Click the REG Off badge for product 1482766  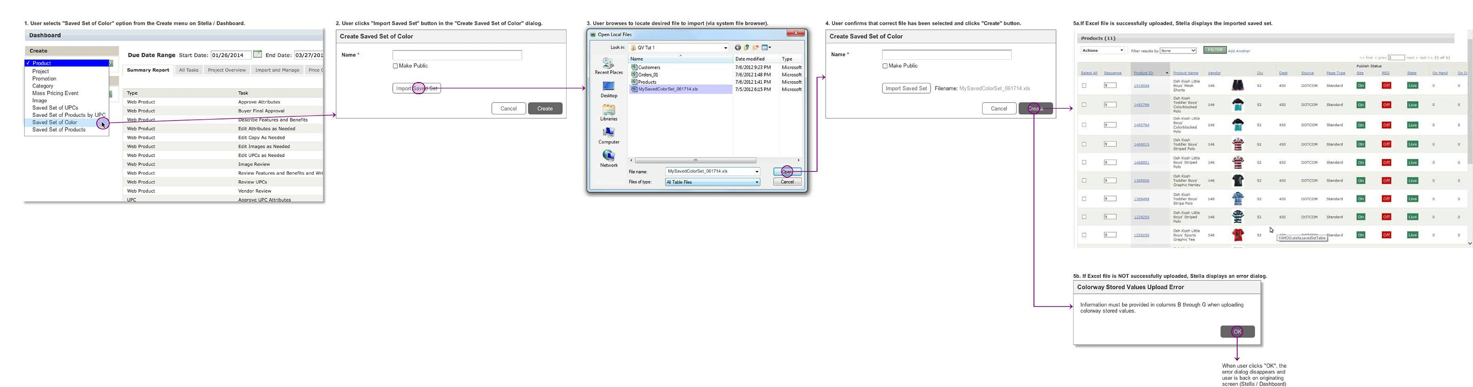pyautogui.click(x=1386, y=105)
